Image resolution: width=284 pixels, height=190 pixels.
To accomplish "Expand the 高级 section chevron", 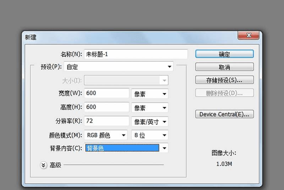I will [43, 165].
